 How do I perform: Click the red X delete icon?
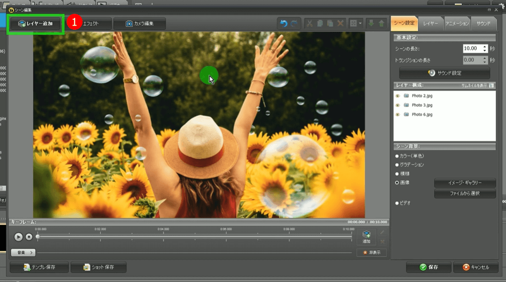click(340, 24)
